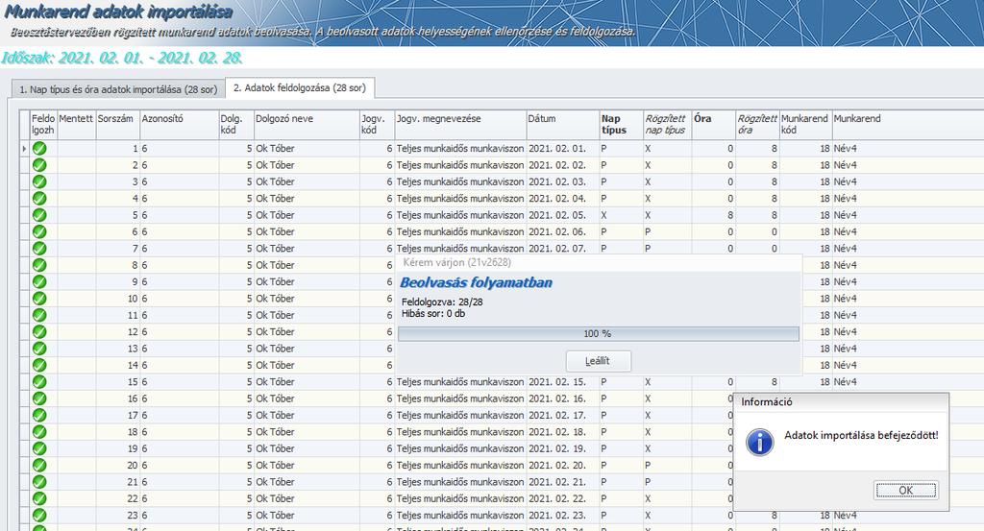Click the green check icon in row 6
The height and width of the screenshot is (531, 984).
pos(39,232)
